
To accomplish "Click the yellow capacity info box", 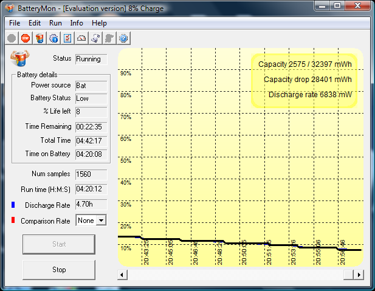I will coord(304,80).
